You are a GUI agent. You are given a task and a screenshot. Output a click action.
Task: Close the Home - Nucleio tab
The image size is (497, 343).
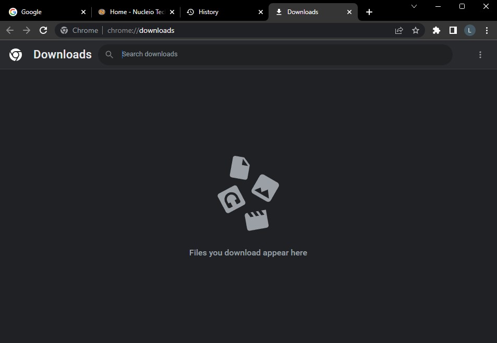[x=172, y=12]
